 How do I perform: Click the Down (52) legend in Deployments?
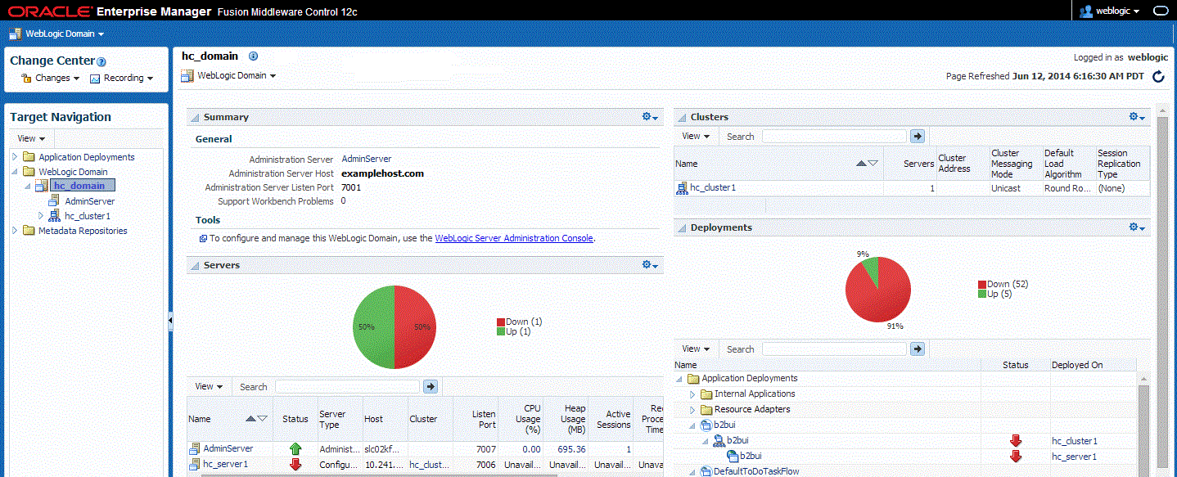coord(1003,284)
